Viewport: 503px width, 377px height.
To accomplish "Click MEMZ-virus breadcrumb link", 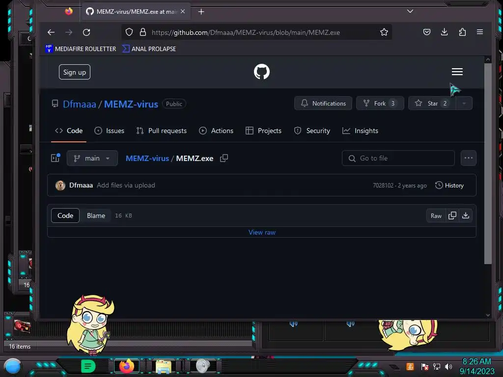I will pos(147,158).
